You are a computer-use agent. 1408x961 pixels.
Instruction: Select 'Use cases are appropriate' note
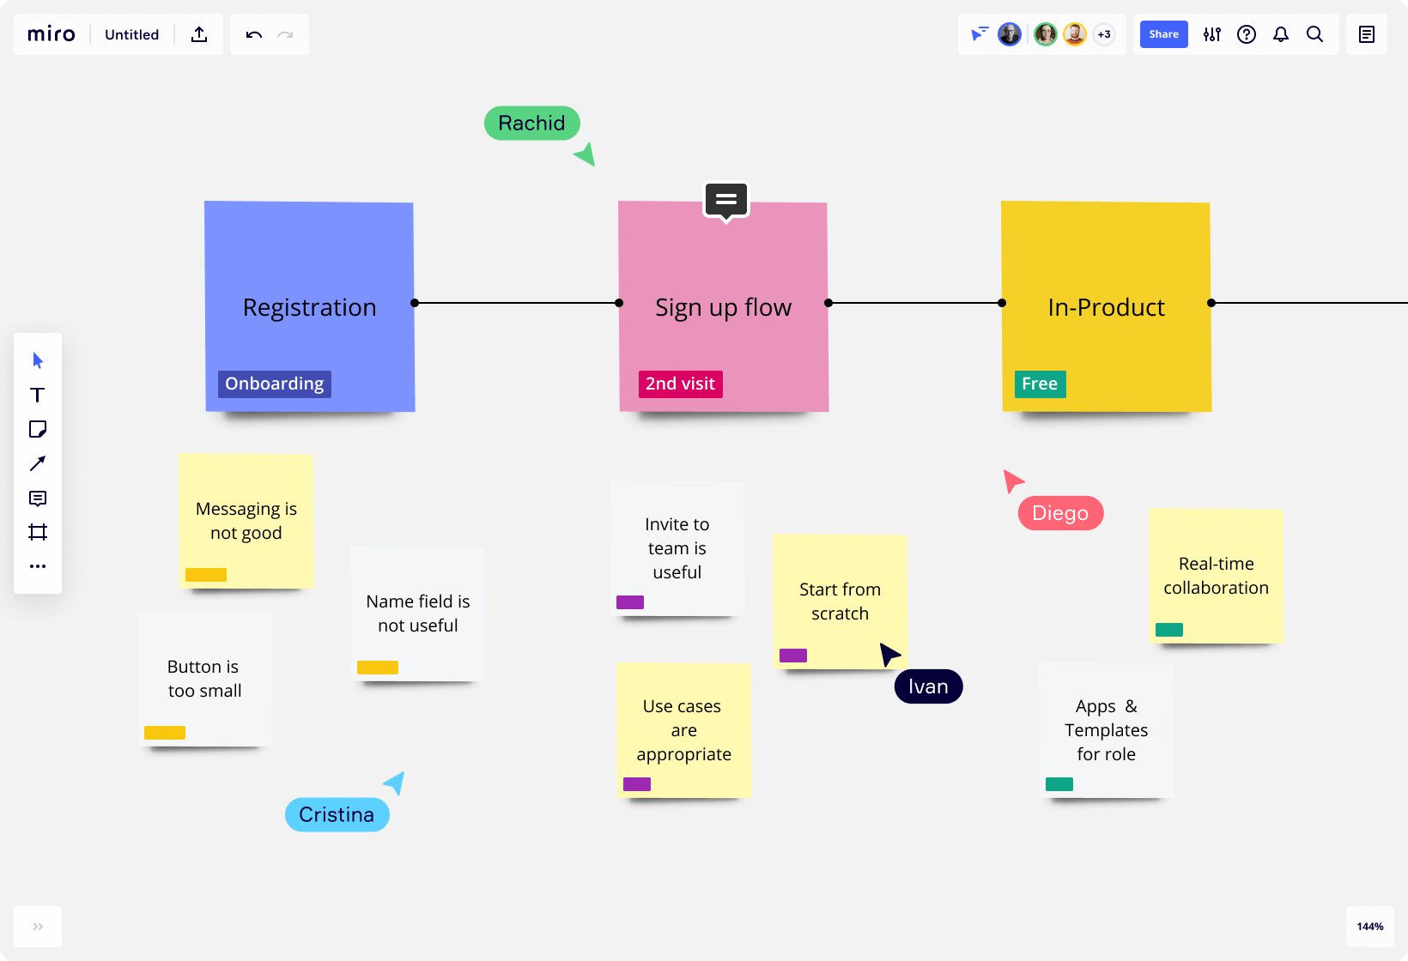683,730
